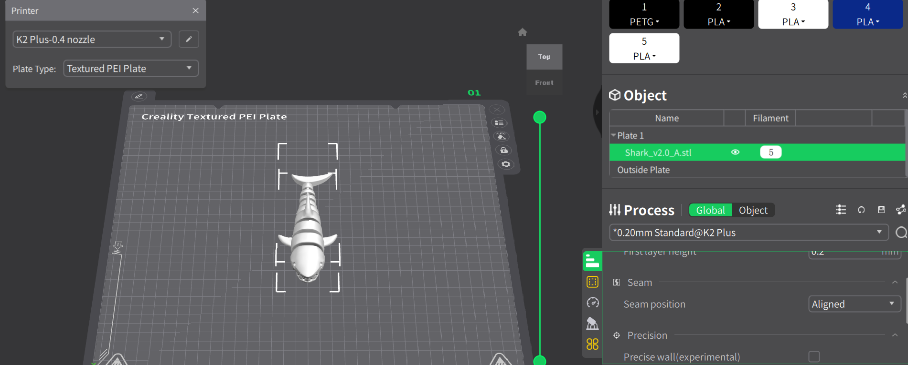This screenshot has width=908, height=365.
Task: Enable Precise wall (experimental) checkbox
Action: [x=814, y=356]
